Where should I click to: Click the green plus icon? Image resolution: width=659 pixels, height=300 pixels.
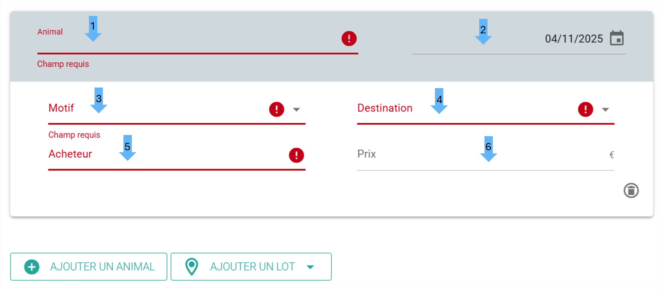tap(32, 267)
